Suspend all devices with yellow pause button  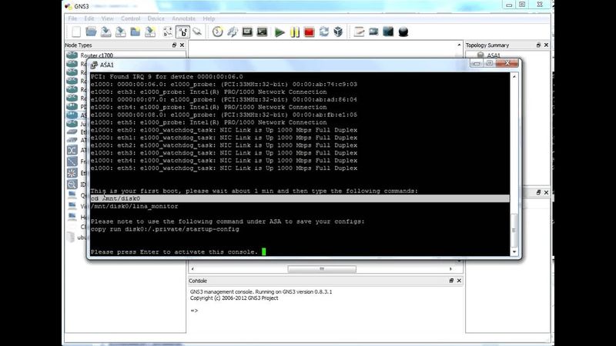294,32
